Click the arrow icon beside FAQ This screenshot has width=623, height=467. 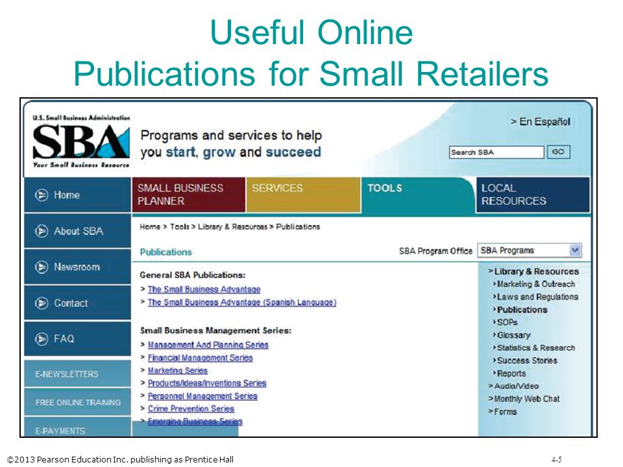coord(42,339)
